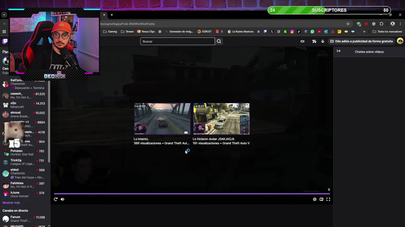
Task: Open La Ruleta Aleatoria bookmark
Action: click(x=240, y=32)
